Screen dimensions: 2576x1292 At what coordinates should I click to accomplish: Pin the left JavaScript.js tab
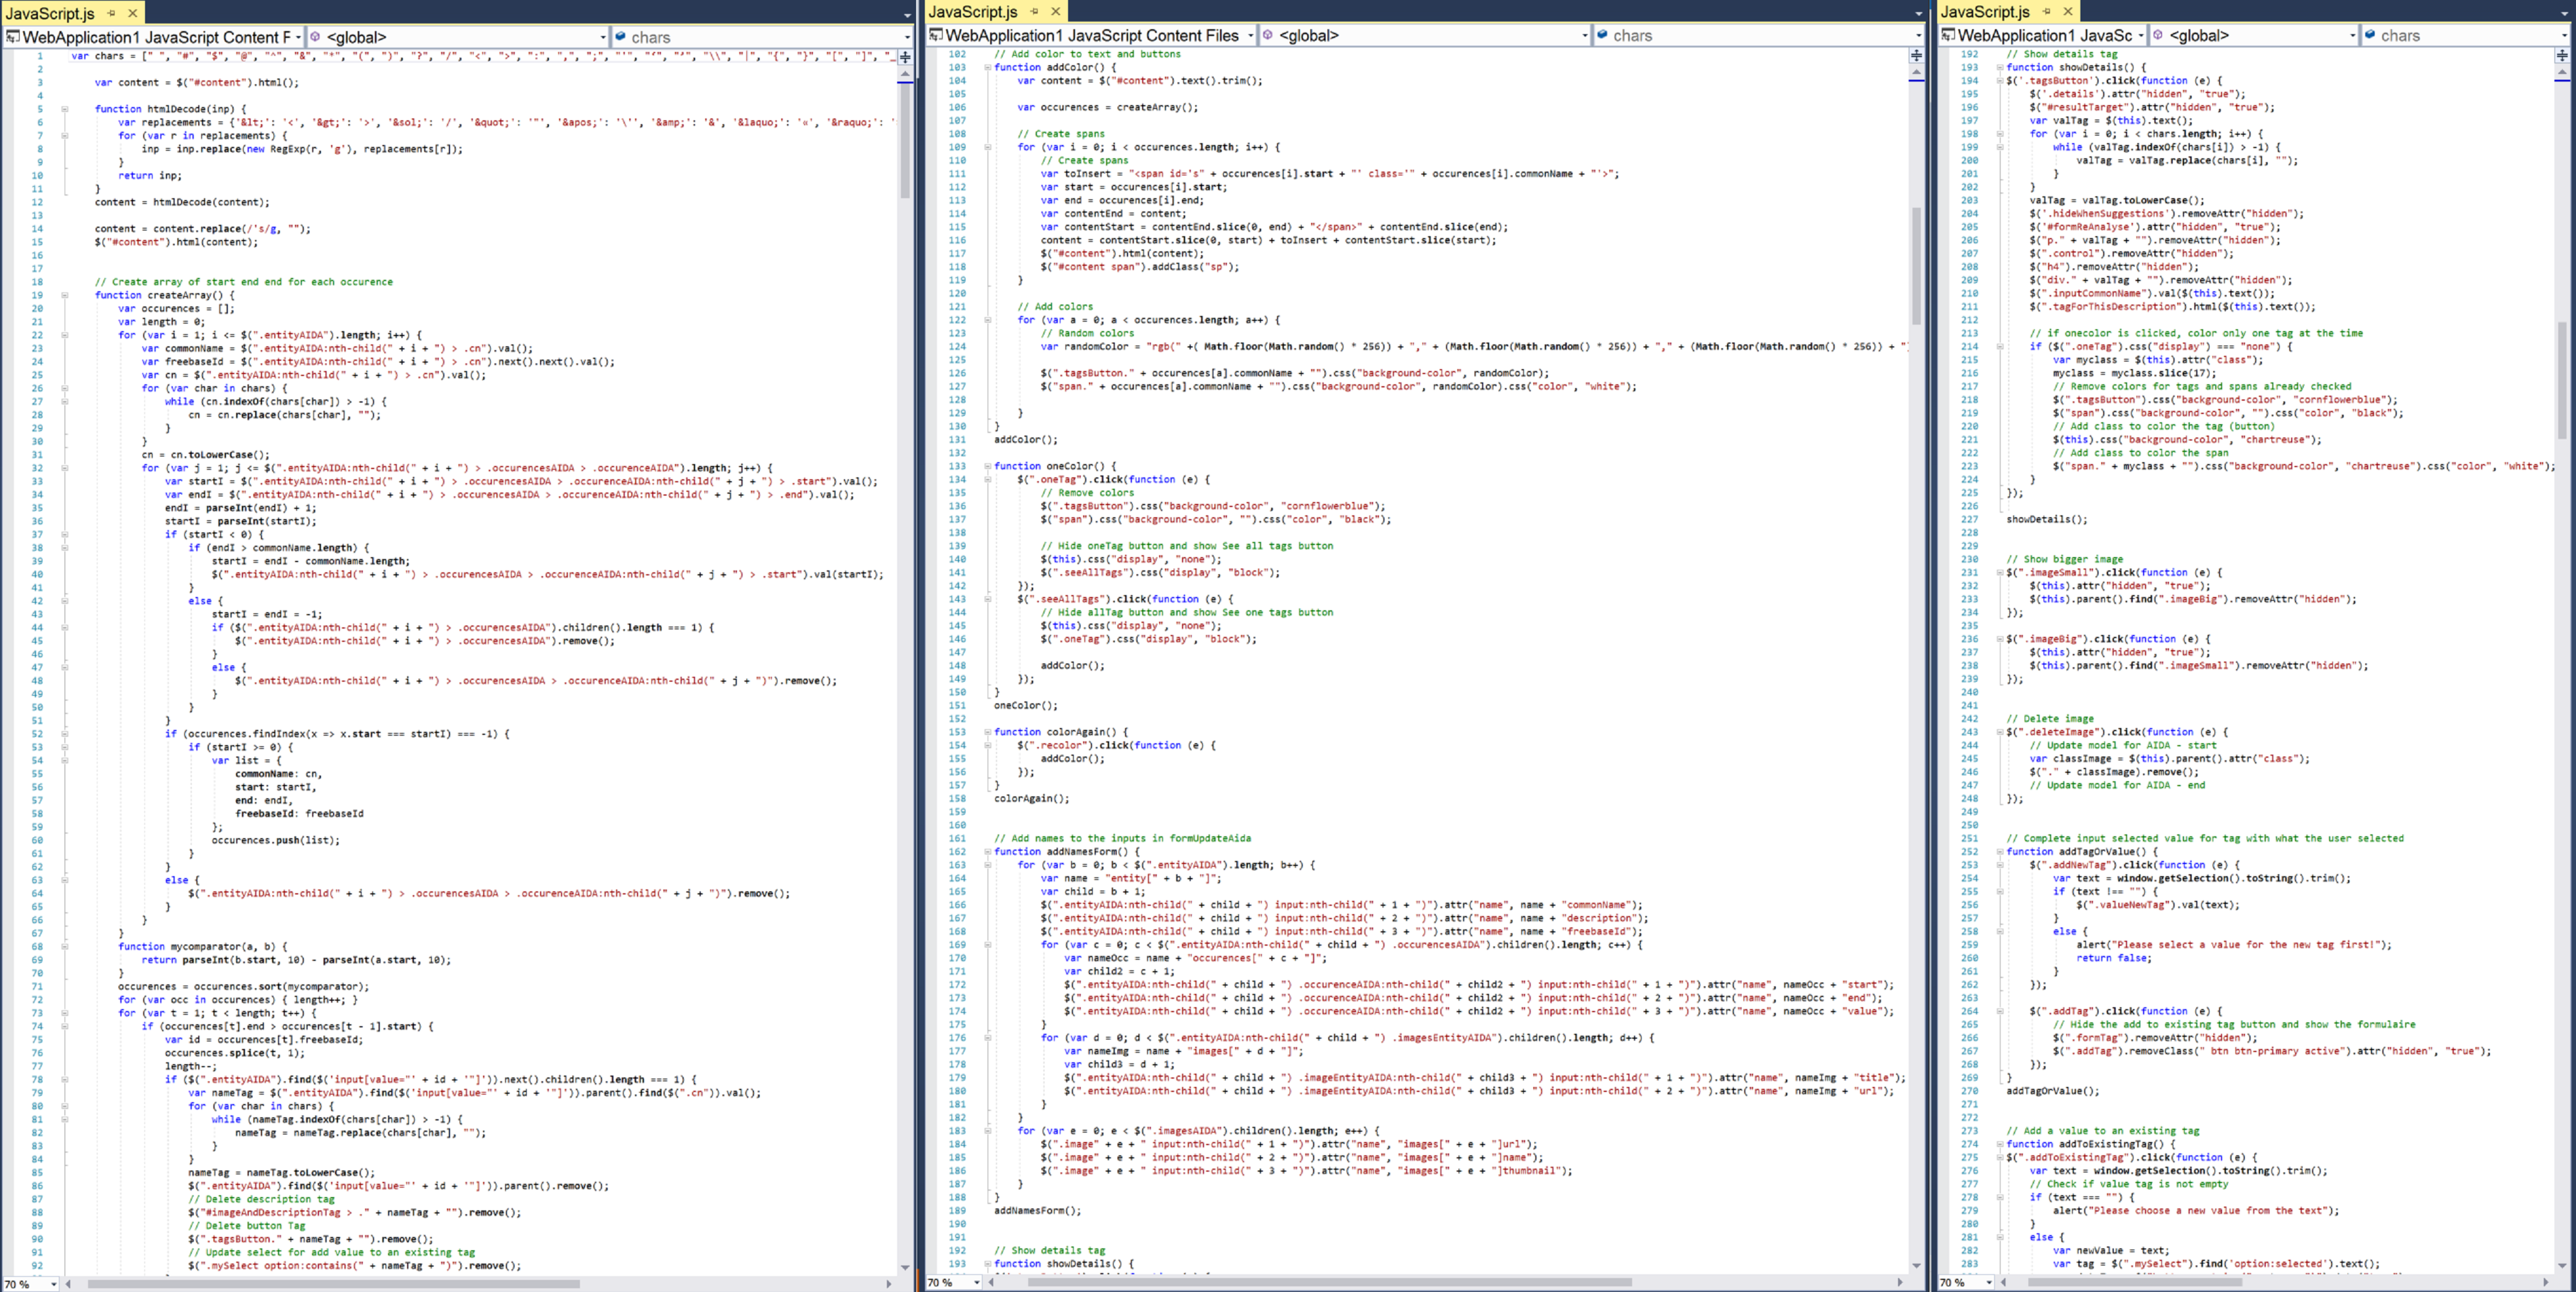pos(111,13)
